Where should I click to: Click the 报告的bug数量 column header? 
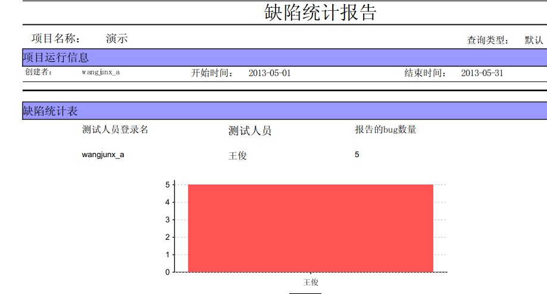click(x=386, y=129)
